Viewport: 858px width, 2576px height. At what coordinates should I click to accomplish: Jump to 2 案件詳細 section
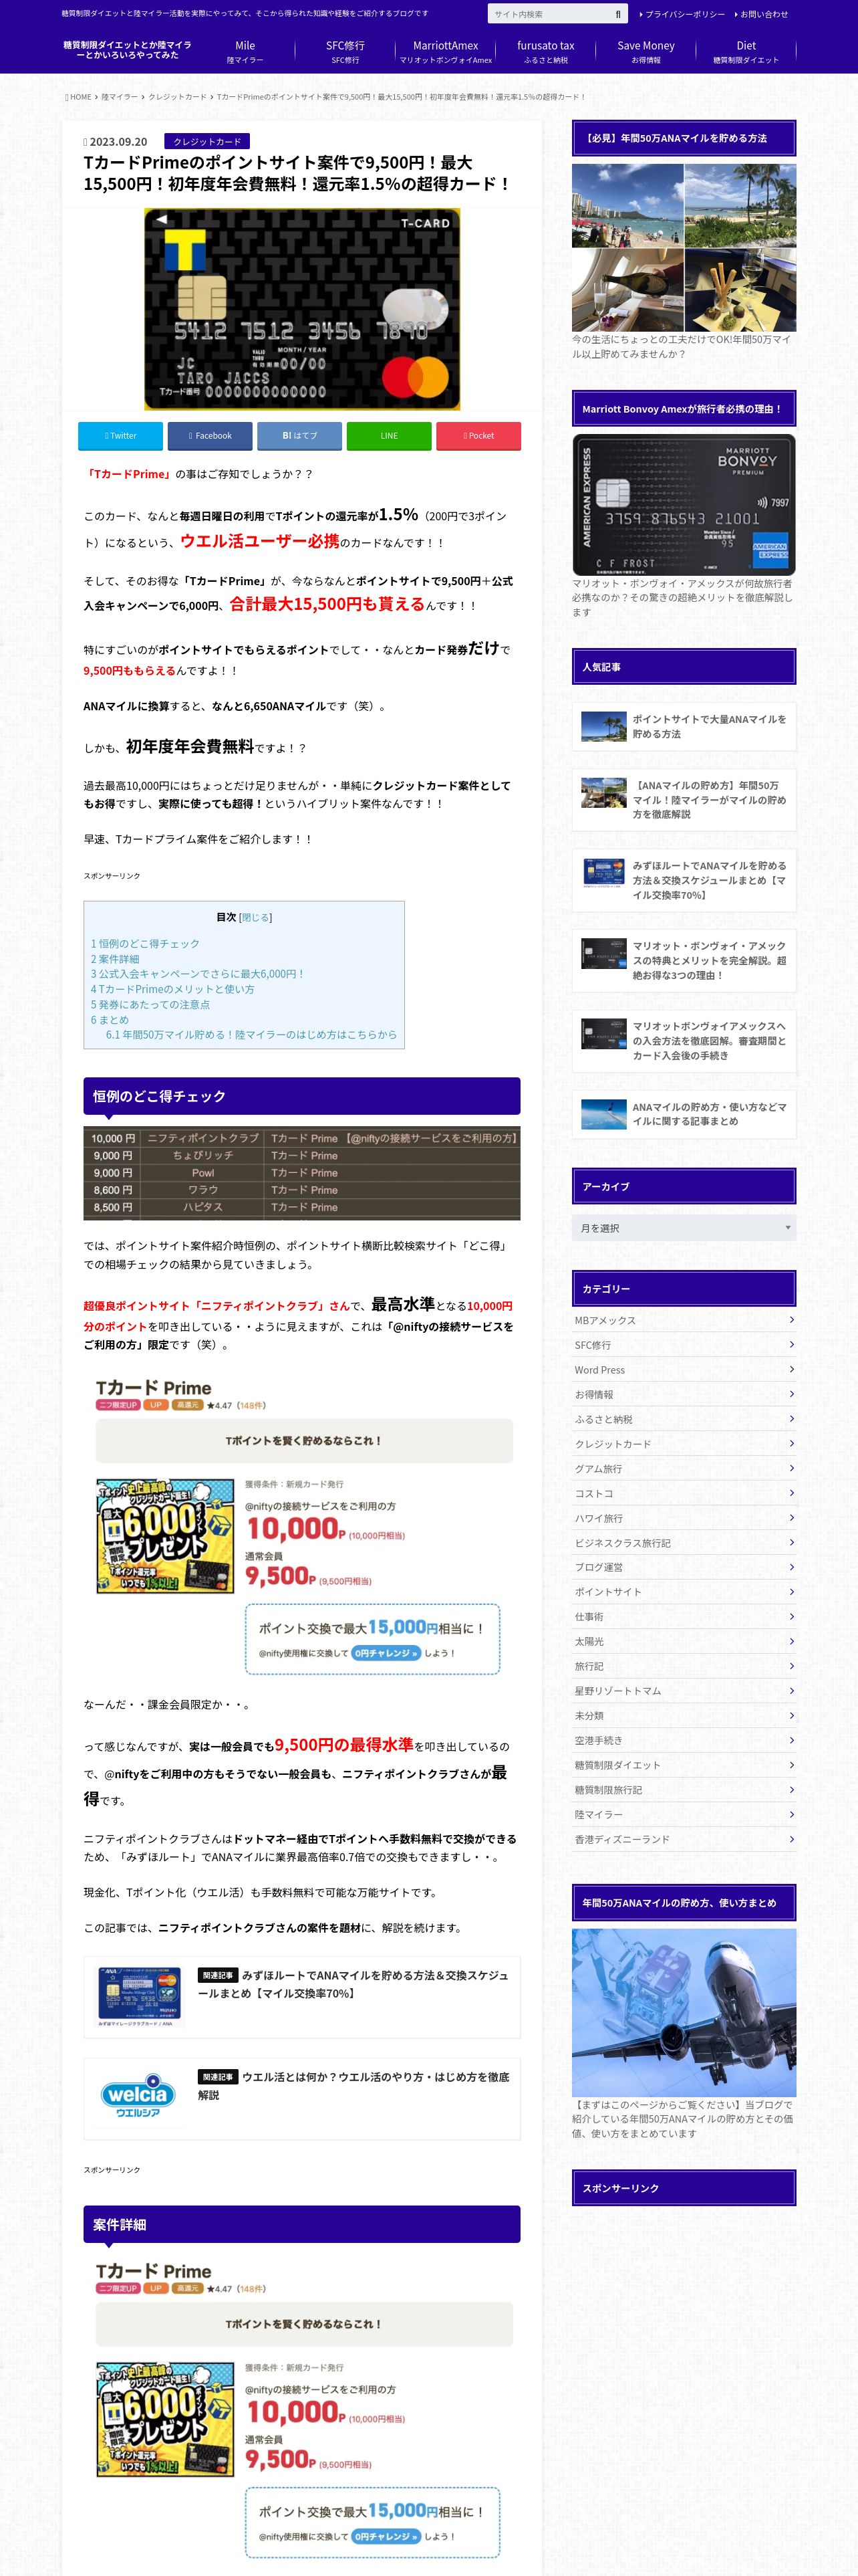click(115, 959)
